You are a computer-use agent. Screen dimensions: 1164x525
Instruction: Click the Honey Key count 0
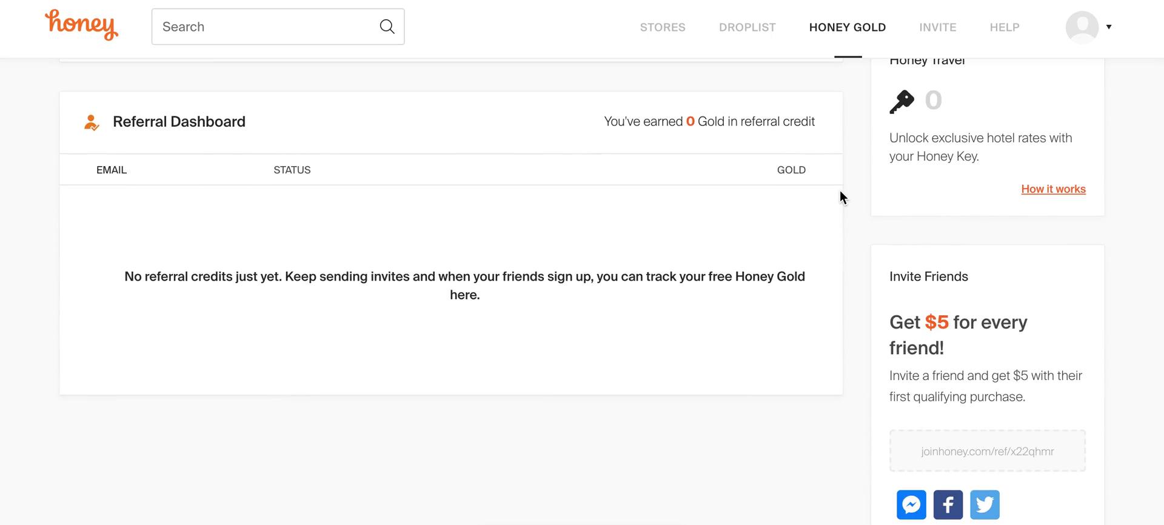click(x=933, y=101)
